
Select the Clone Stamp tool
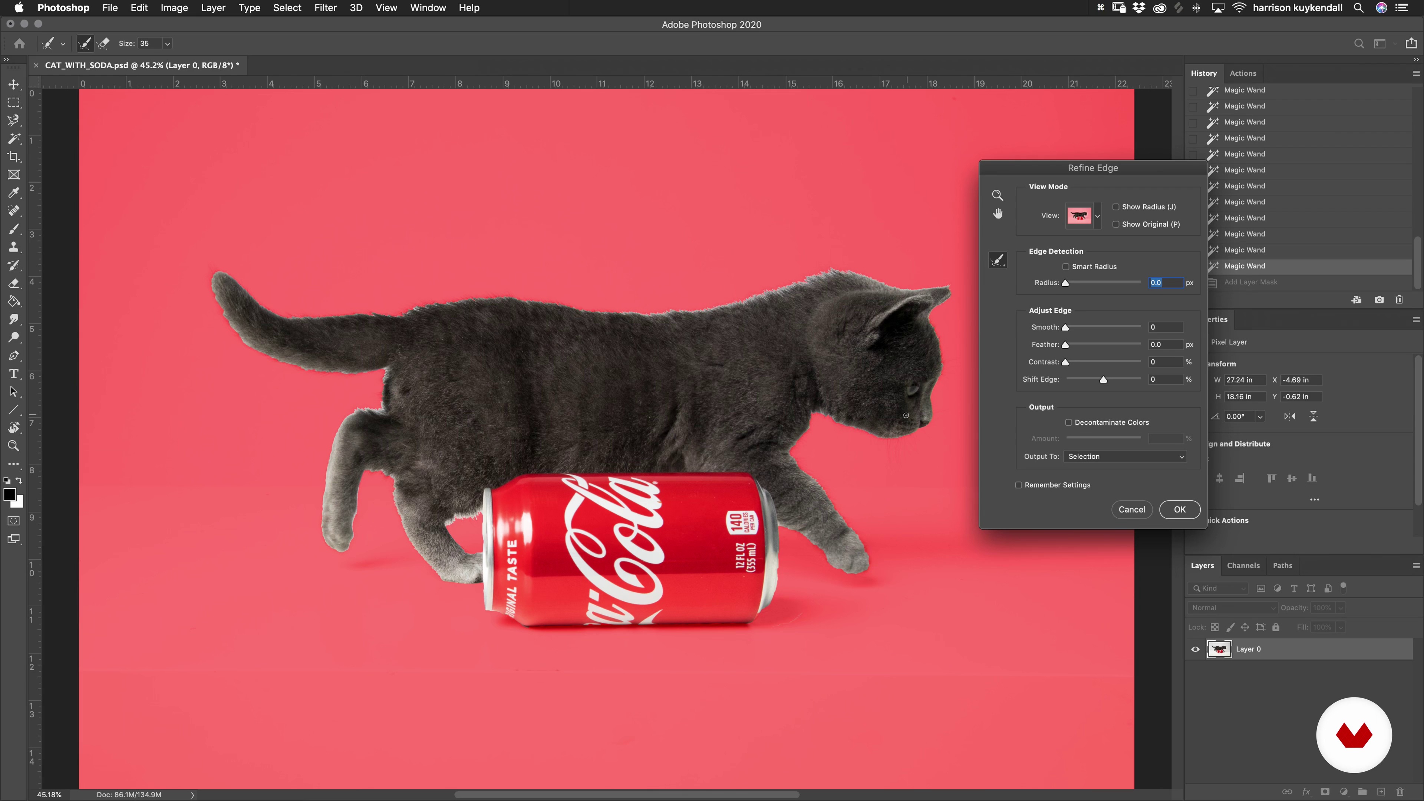tap(14, 247)
